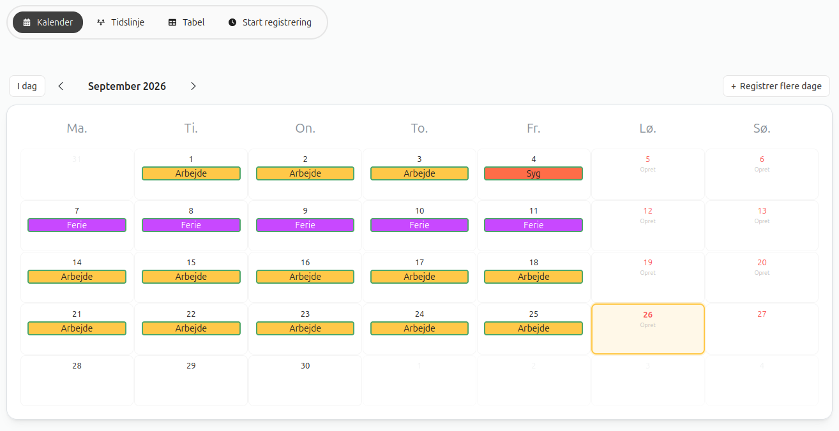Open the Arbejde entry on September 18
839x431 pixels.
[534, 277]
